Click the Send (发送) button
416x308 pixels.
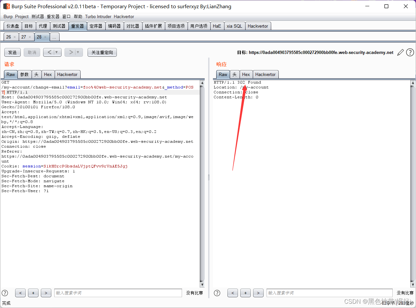coord(13,52)
